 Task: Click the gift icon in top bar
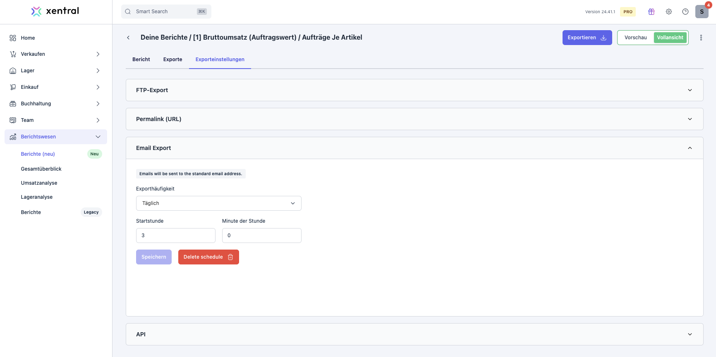[651, 12]
